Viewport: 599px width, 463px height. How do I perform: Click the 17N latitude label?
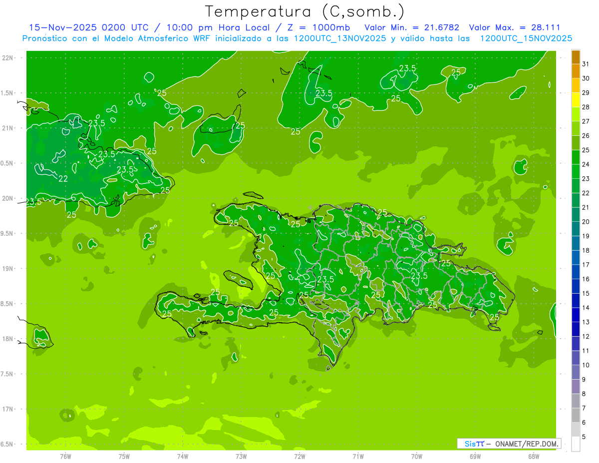7,409
